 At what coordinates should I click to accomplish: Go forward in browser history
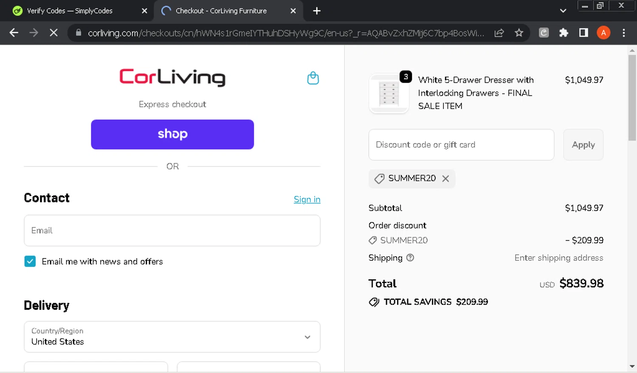coord(34,33)
